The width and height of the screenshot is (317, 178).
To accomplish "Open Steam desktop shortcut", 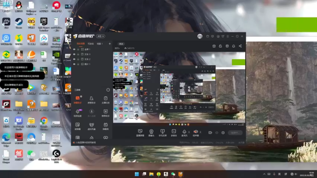I will pos(19,23).
